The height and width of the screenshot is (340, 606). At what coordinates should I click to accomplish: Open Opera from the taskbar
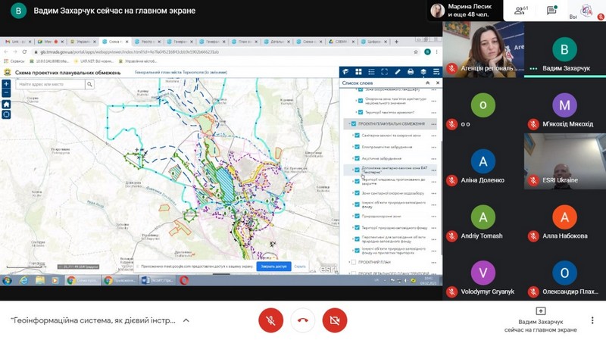(x=184, y=280)
